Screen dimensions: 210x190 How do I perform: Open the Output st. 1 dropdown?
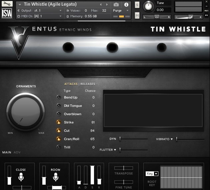point(61,10)
